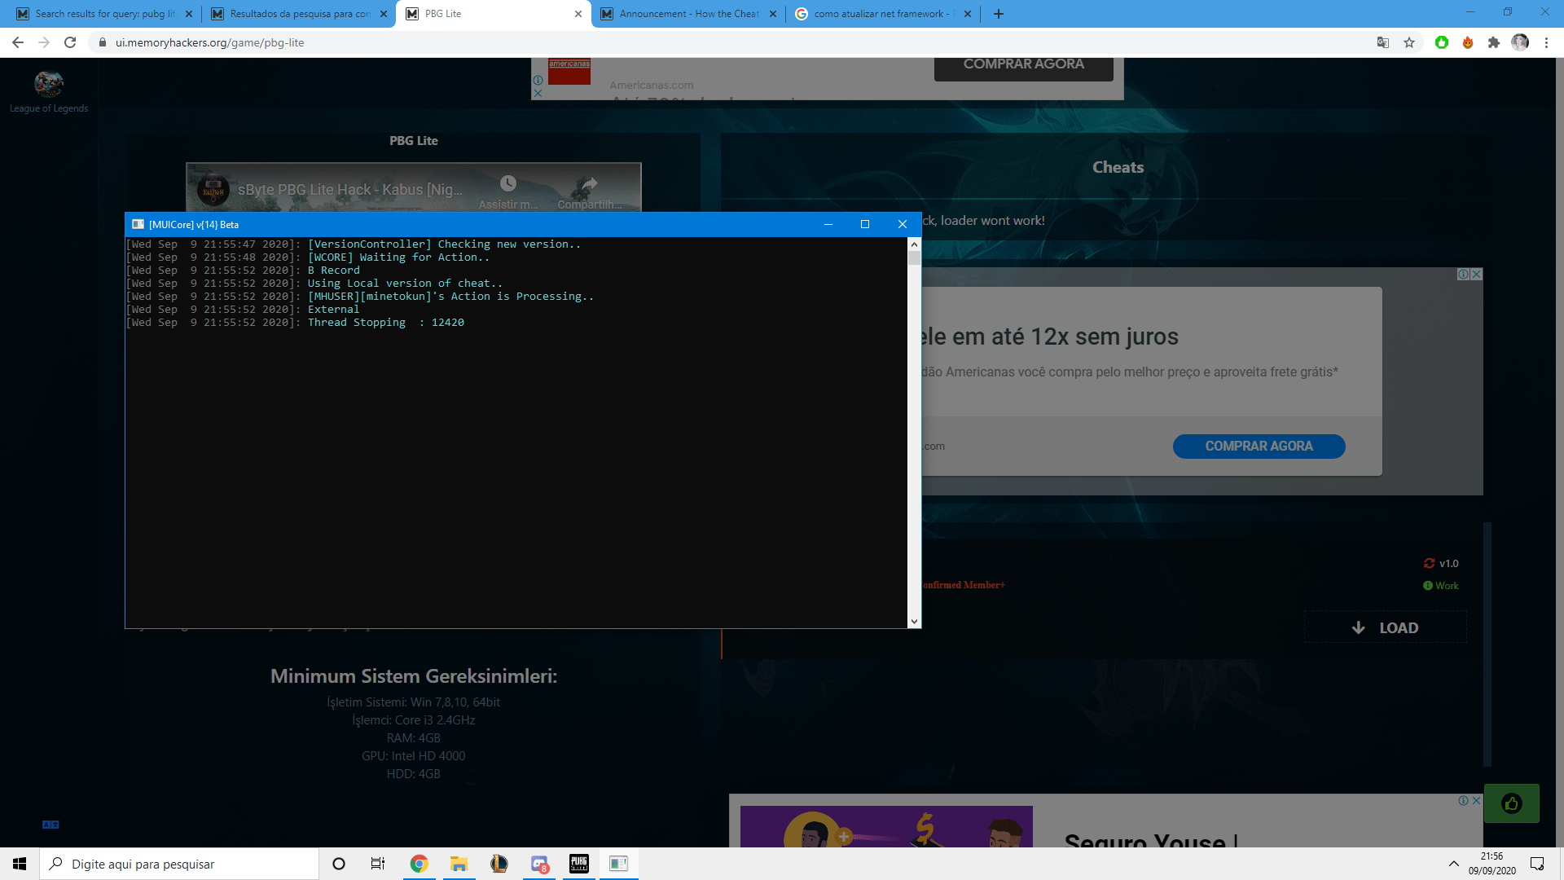Screen dimensions: 1564x880
Task: Click the PBG Lite page heading
Action: pyautogui.click(x=414, y=141)
